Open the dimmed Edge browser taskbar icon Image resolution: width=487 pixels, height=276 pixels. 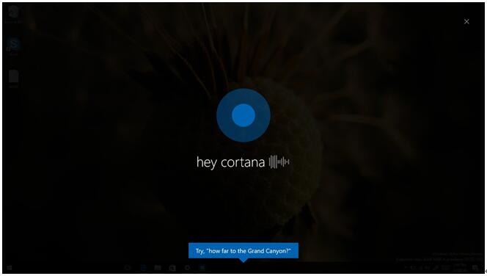143,268
